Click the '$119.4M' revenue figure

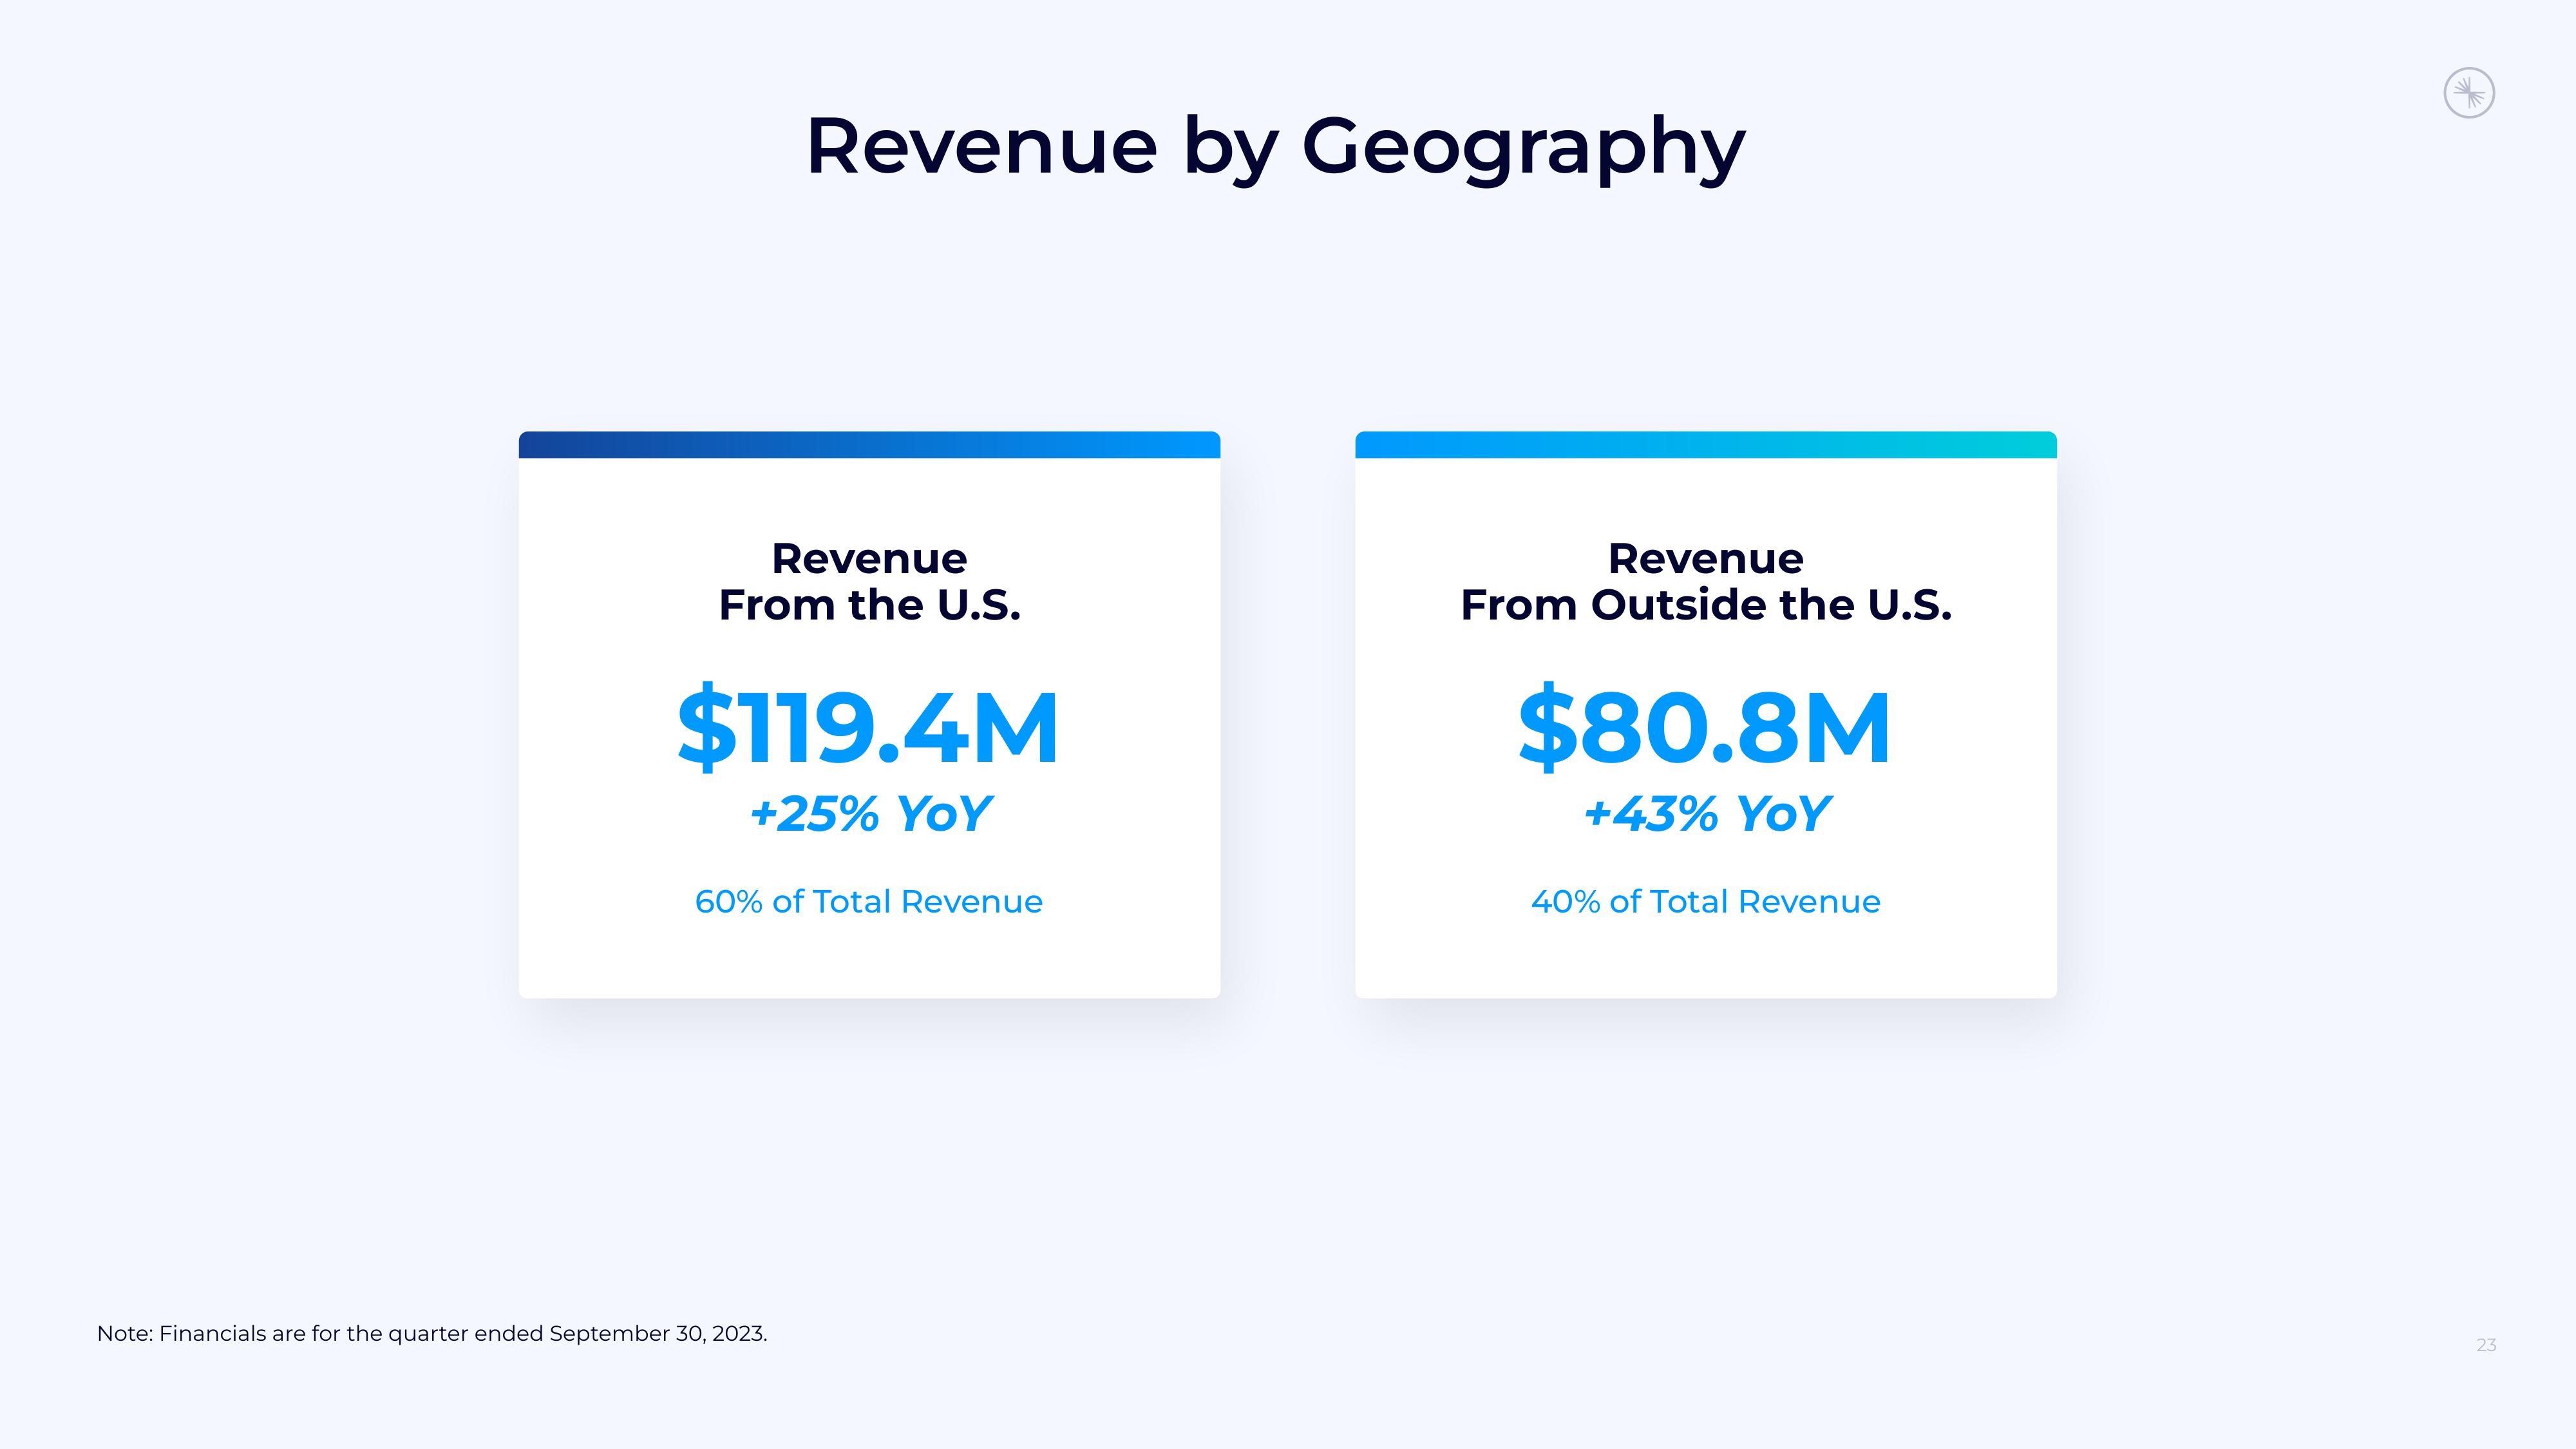tap(868, 727)
